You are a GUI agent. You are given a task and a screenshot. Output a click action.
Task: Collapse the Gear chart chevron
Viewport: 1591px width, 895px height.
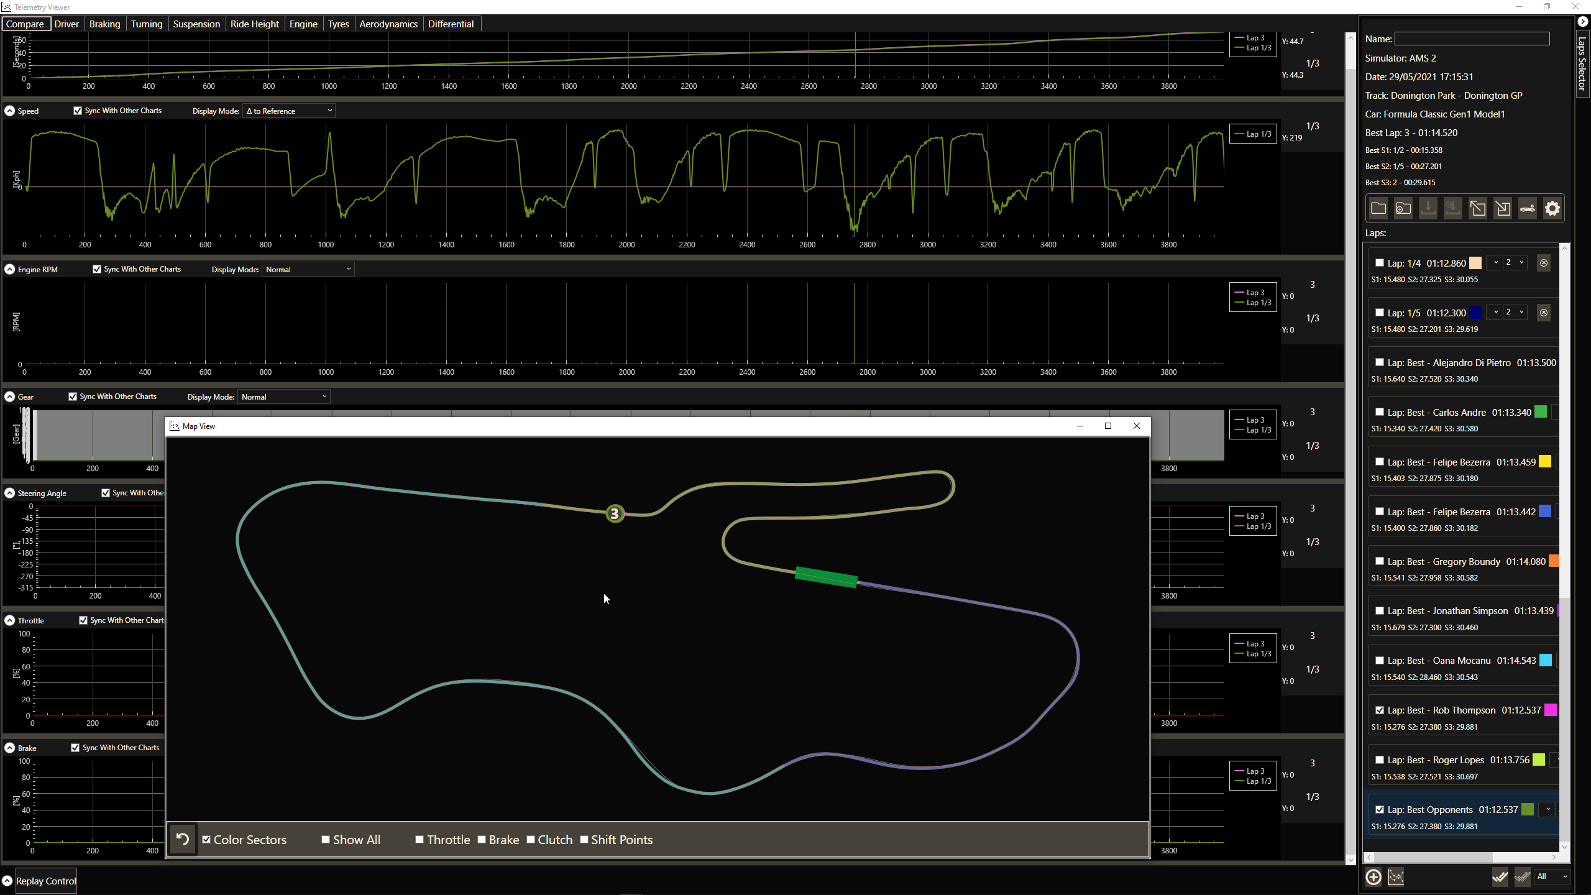coord(10,397)
